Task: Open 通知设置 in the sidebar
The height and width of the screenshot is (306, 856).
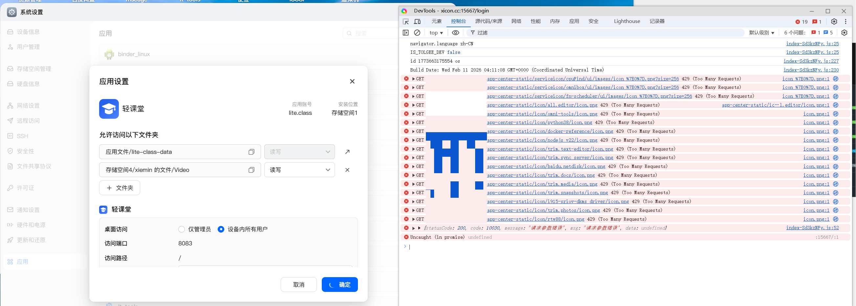Action: pos(28,210)
